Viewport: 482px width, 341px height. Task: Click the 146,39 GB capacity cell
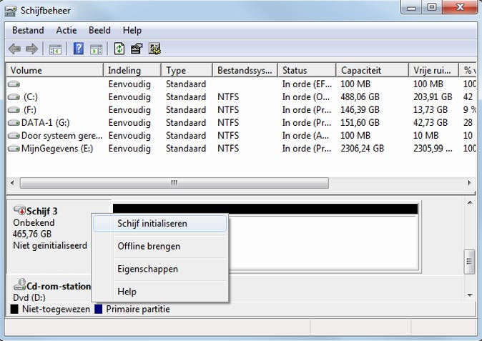(x=360, y=110)
